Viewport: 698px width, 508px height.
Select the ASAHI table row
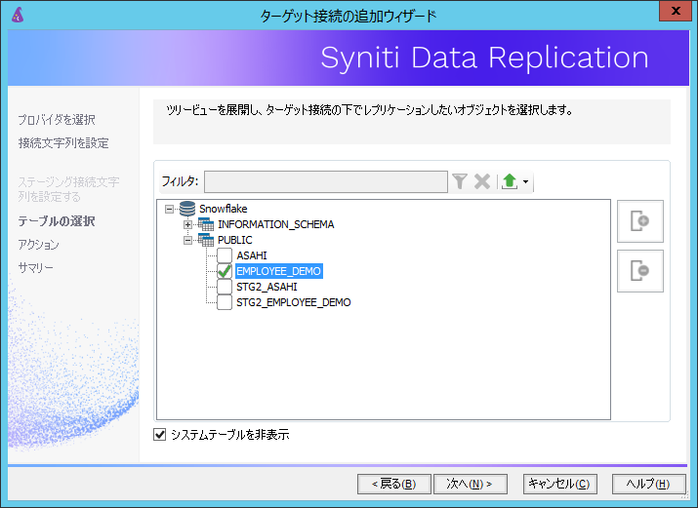click(252, 255)
